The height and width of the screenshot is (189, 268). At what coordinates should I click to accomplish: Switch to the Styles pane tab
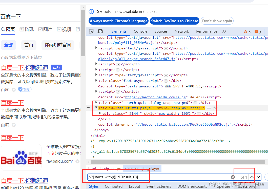[94, 186]
